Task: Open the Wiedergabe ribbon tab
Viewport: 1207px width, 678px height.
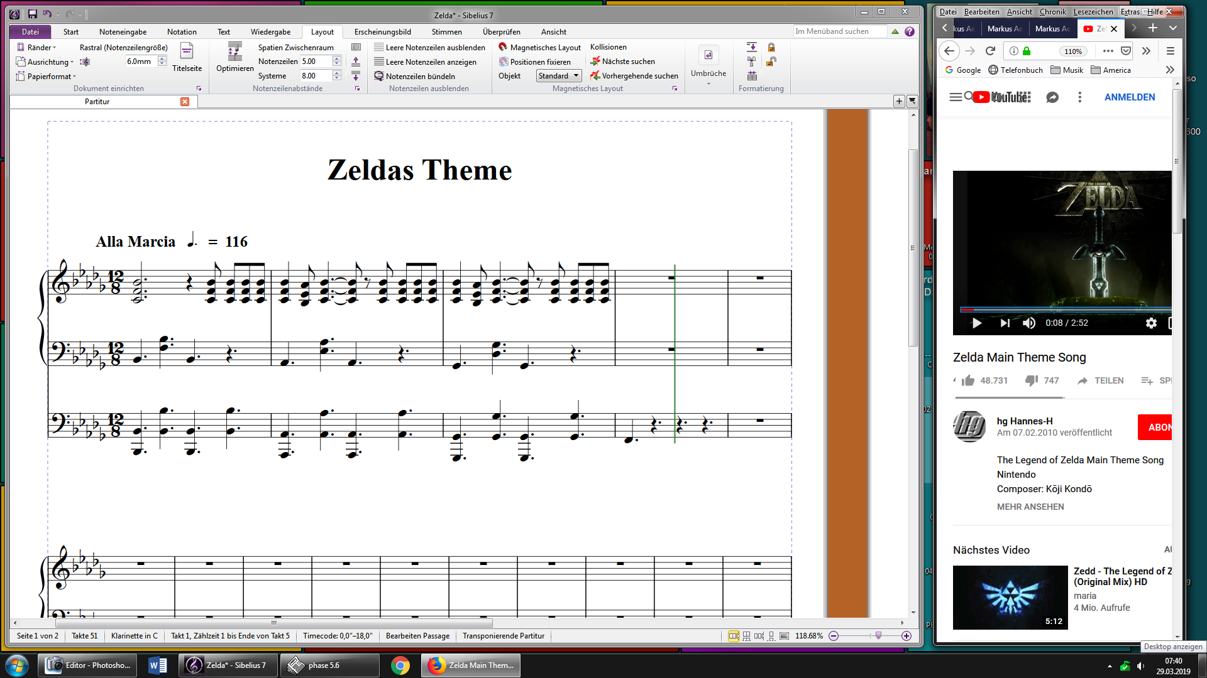Action: click(270, 32)
